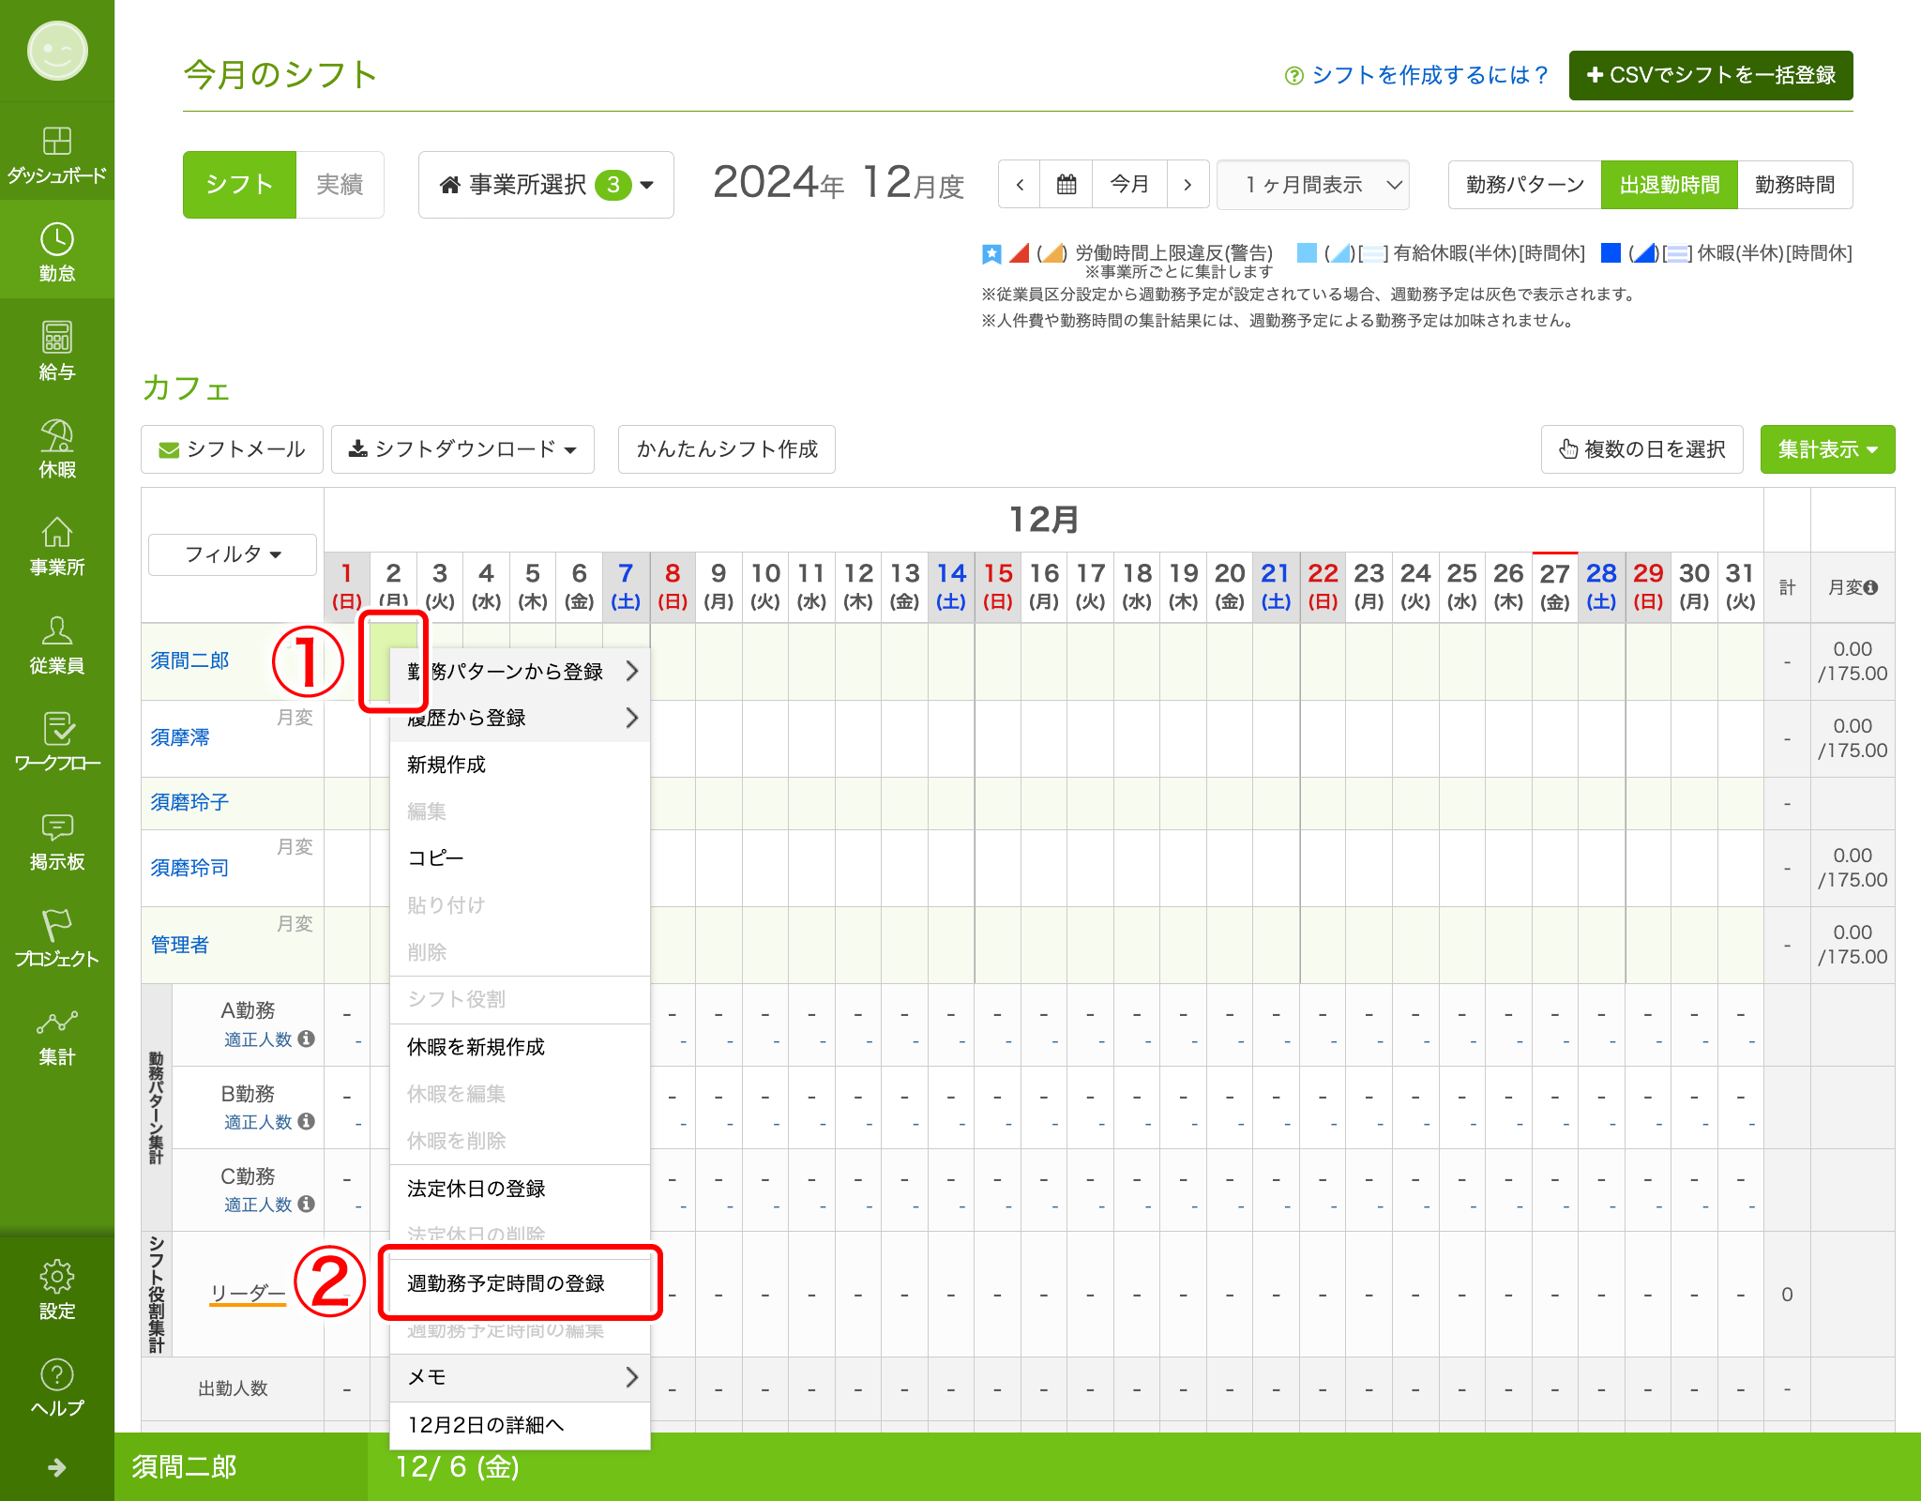Choose 12月2日の詳細へ menu entry

[520, 1425]
